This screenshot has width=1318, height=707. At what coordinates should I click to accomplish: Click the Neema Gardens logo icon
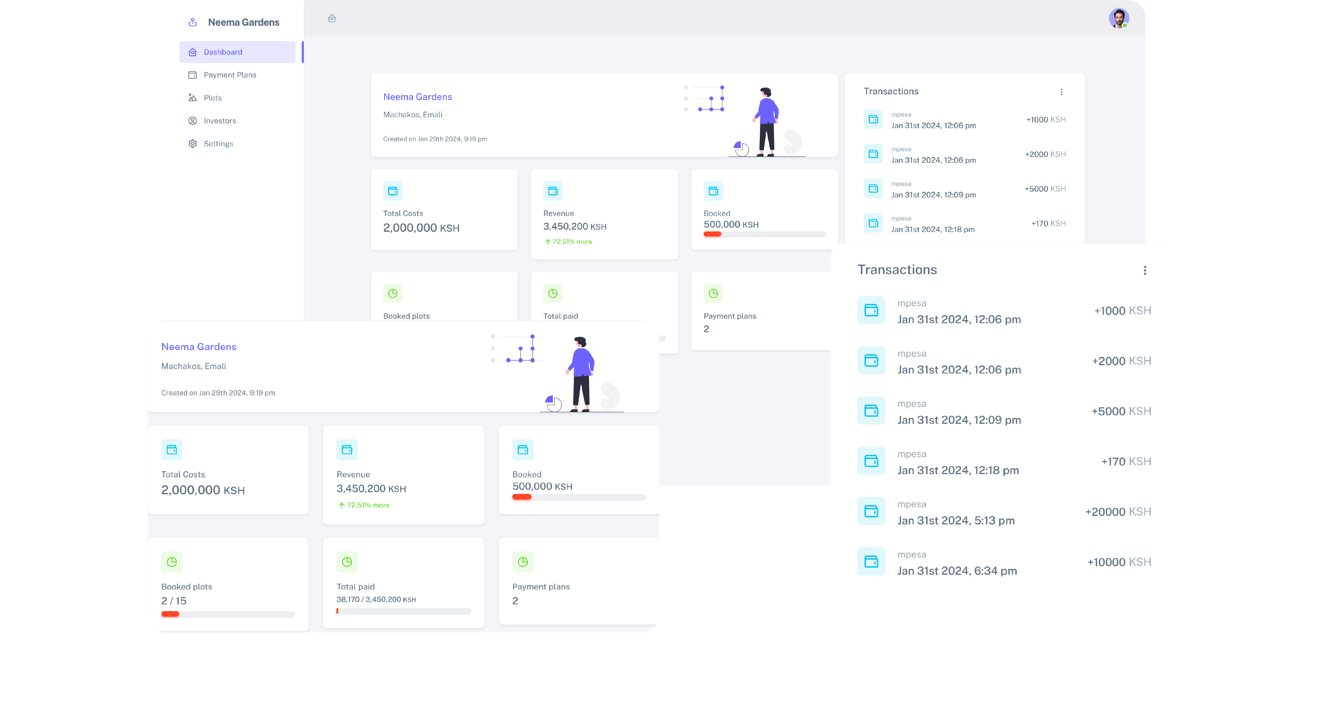pyautogui.click(x=192, y=22)
